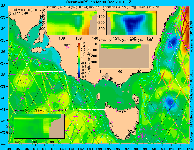Open the lon=146 temperature section inset plot

[124, 56]
